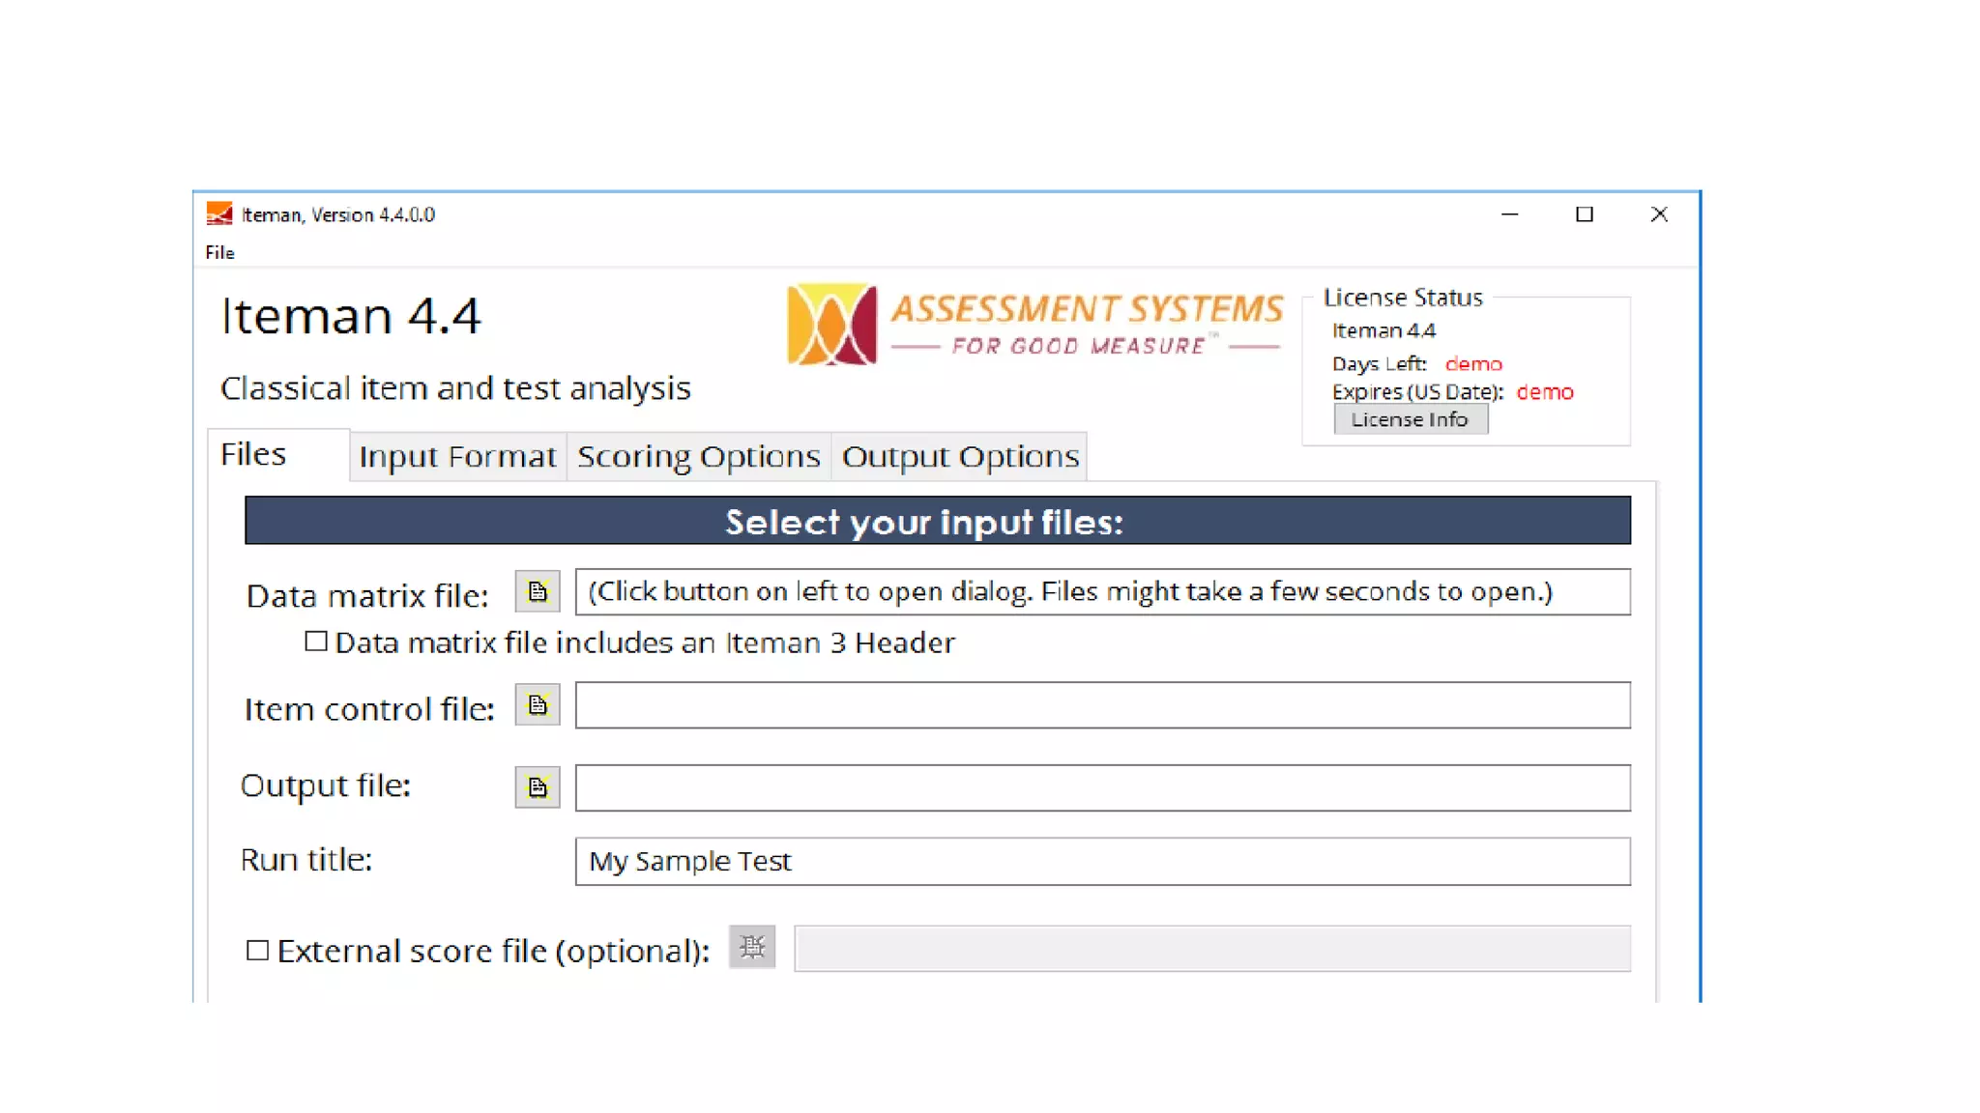Click the Output file browse icon

coord(537,787)
